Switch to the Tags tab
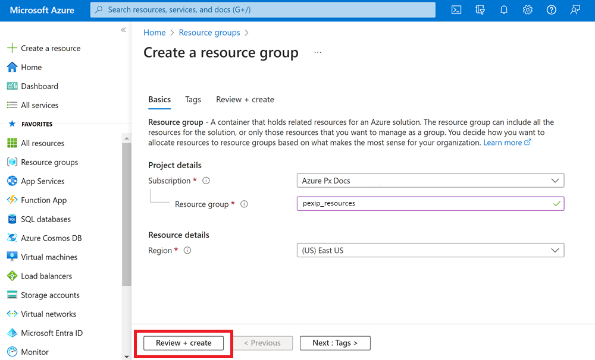Viewport: 595px width, 360px height. pyautogui.click(x=193, y=99)
